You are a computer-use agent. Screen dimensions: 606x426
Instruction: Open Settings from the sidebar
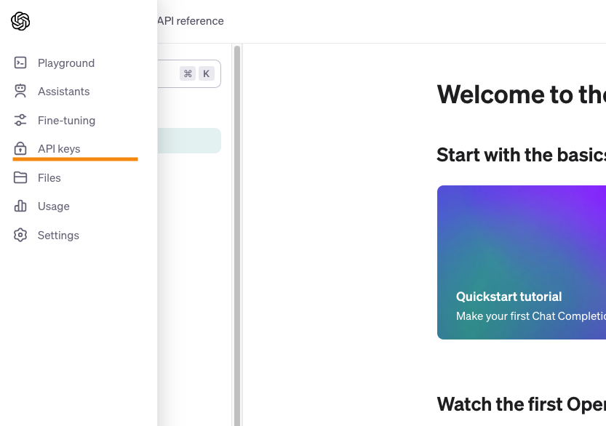pos(58,236)
